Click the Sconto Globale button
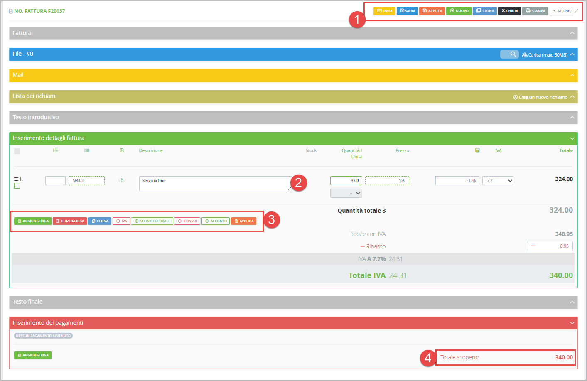Screen dimensions: 587x381 [x=152, y=221]
